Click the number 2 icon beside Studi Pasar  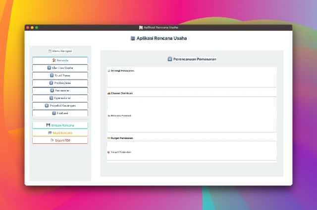coord(52,75)
